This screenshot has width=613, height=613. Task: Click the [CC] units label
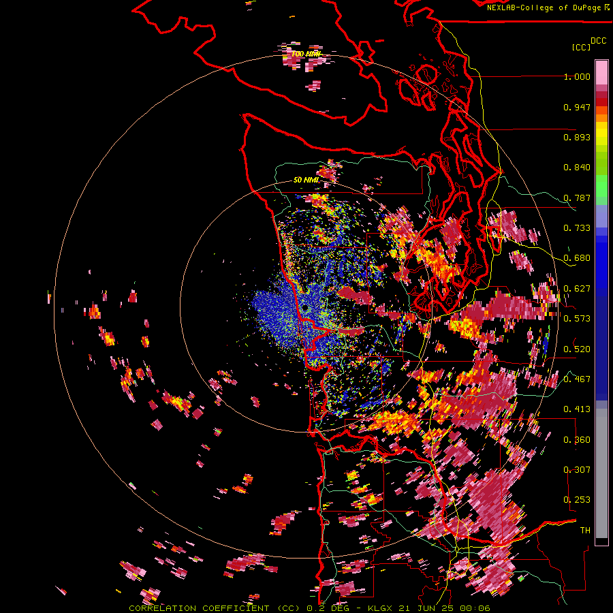point(581,47)
